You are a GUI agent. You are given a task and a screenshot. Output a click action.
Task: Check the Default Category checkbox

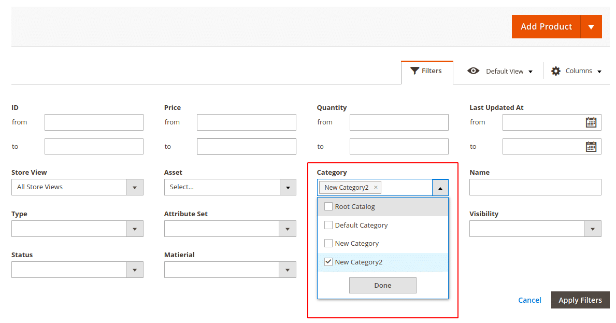328,225
